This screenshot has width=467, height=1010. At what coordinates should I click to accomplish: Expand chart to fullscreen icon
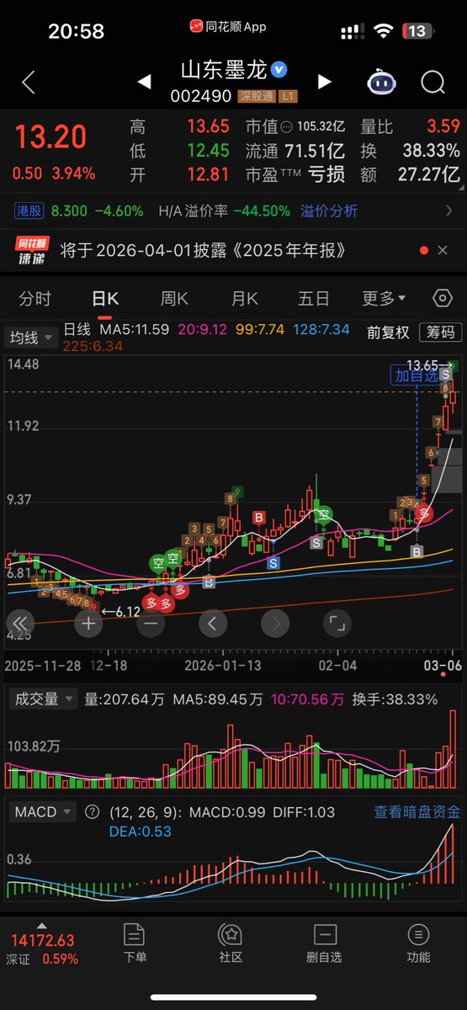[x=337, y=624]
